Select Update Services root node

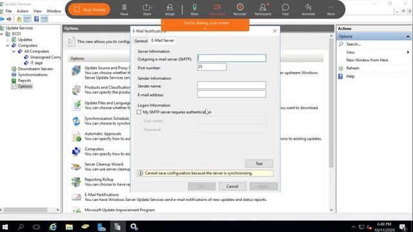click(x=19, y=28)
